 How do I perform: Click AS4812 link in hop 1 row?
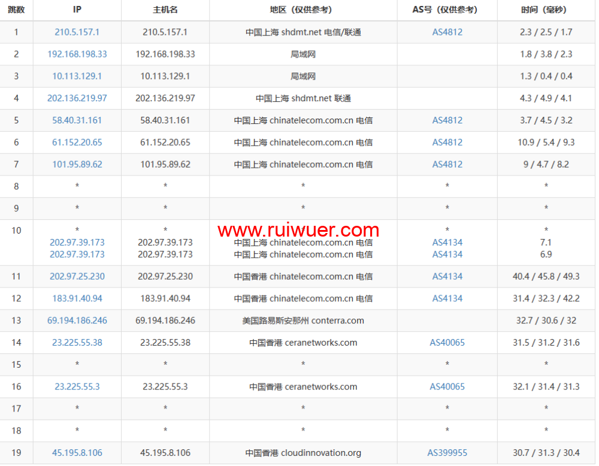[x=447, y=32]
